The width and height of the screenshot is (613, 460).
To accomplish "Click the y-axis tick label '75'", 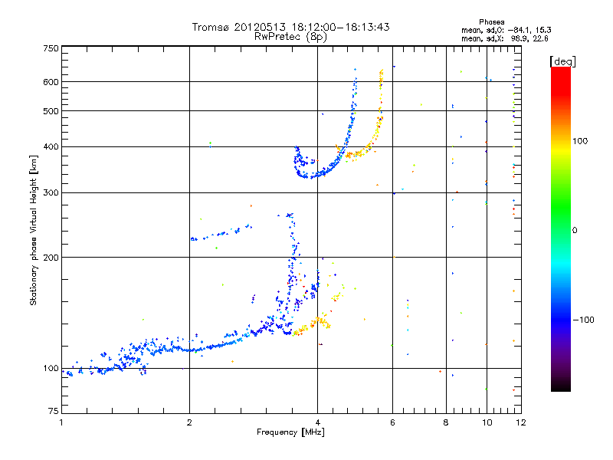I will click(54, 411).
